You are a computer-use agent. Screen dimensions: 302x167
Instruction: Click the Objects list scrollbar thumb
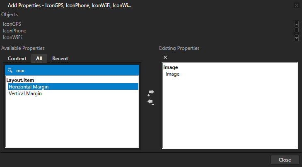pos(296,30)
